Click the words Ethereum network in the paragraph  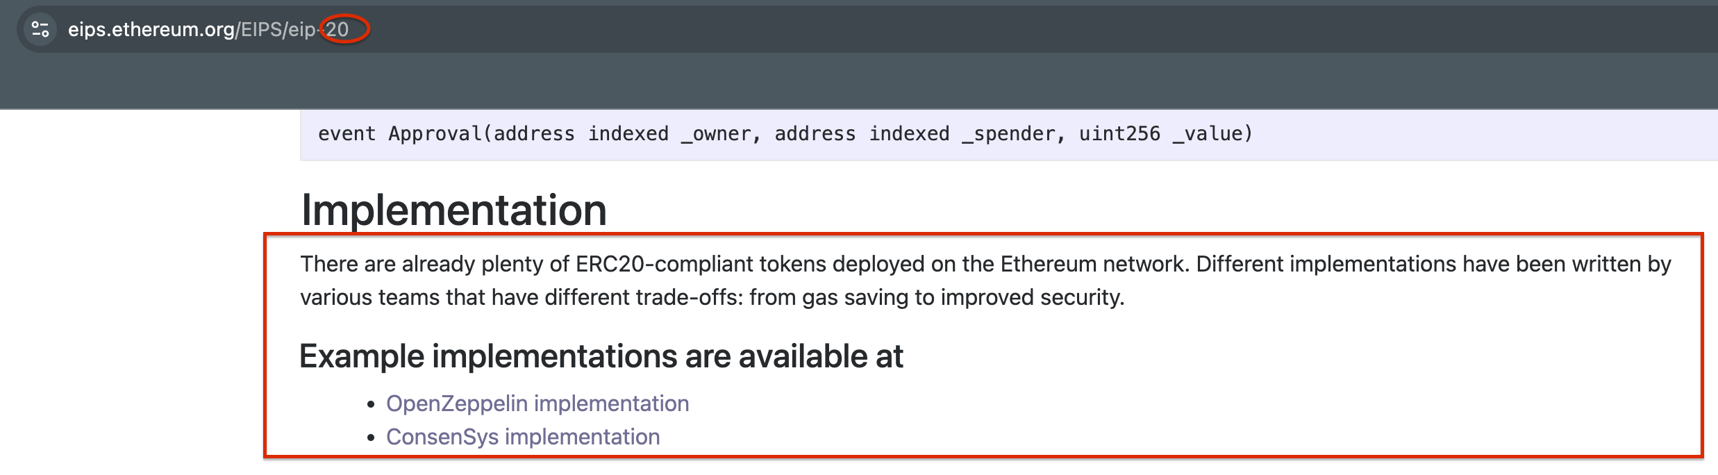click(1092, 264)
